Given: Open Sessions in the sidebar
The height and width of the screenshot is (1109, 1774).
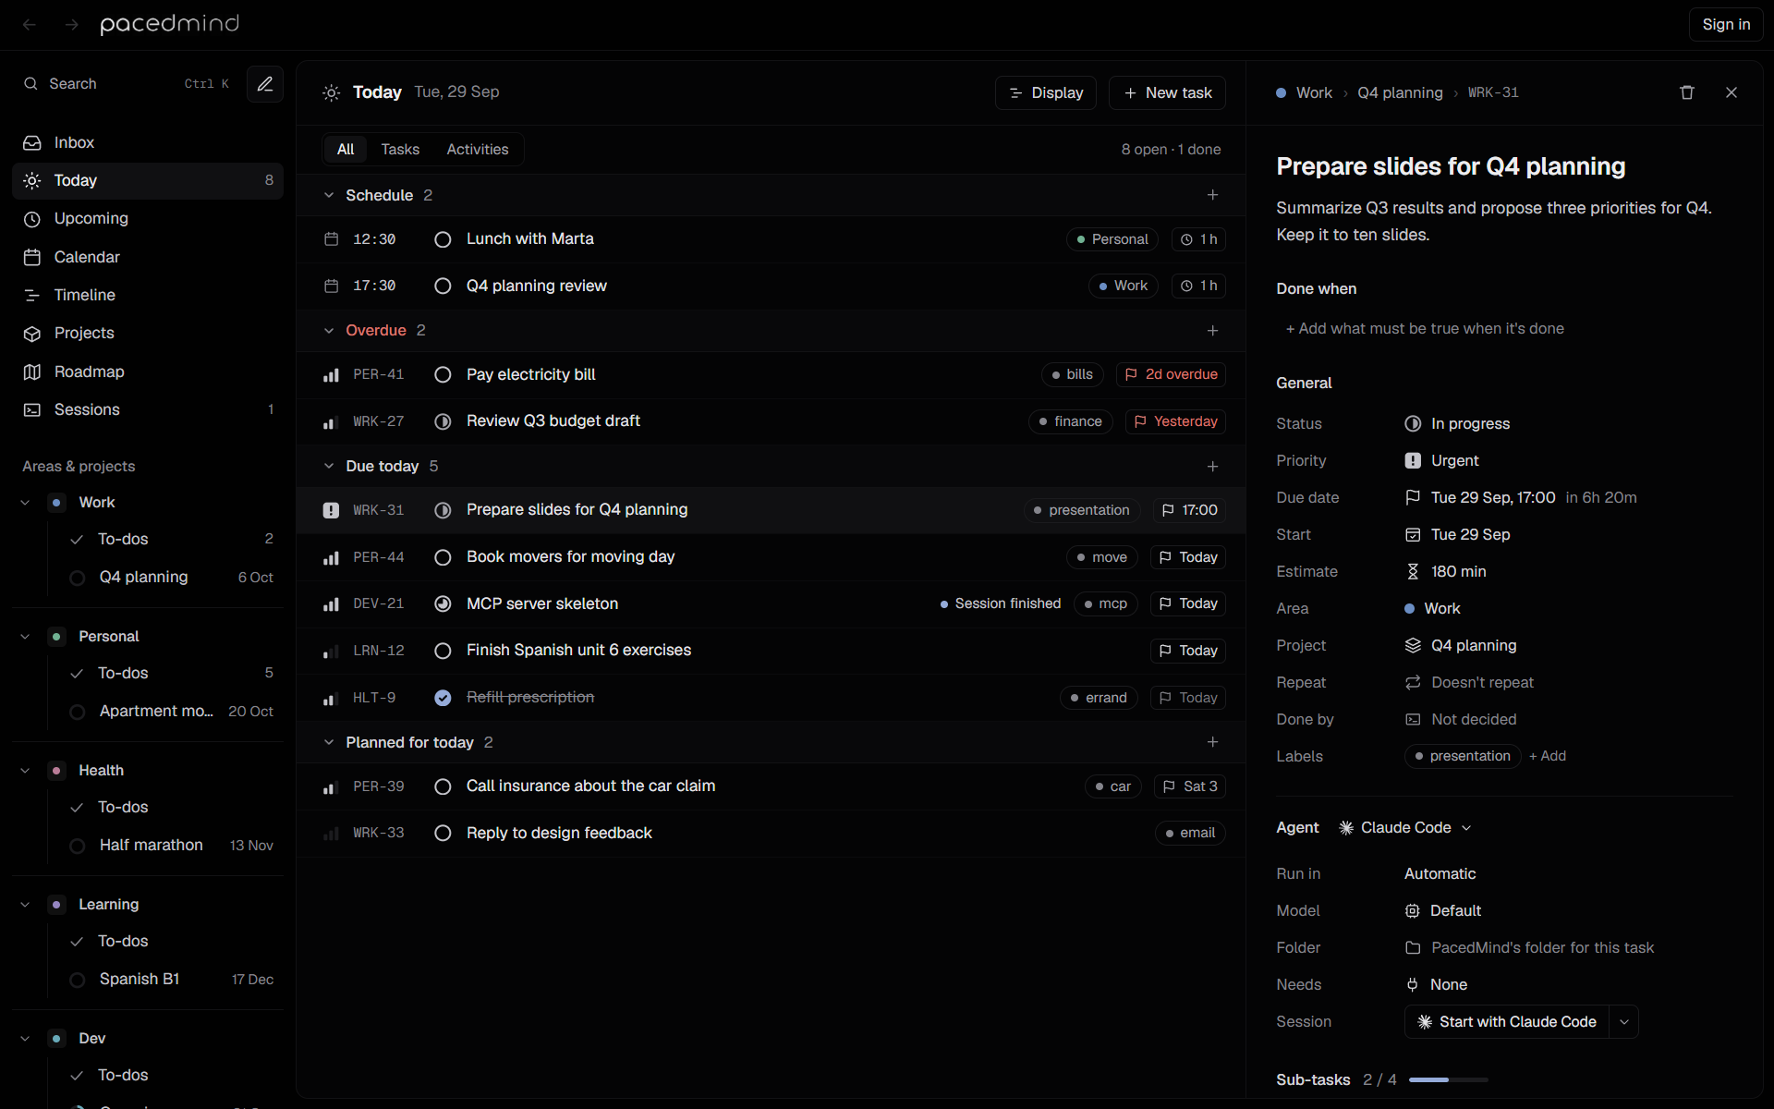Looking at the screenshot, I should (148, 409).
